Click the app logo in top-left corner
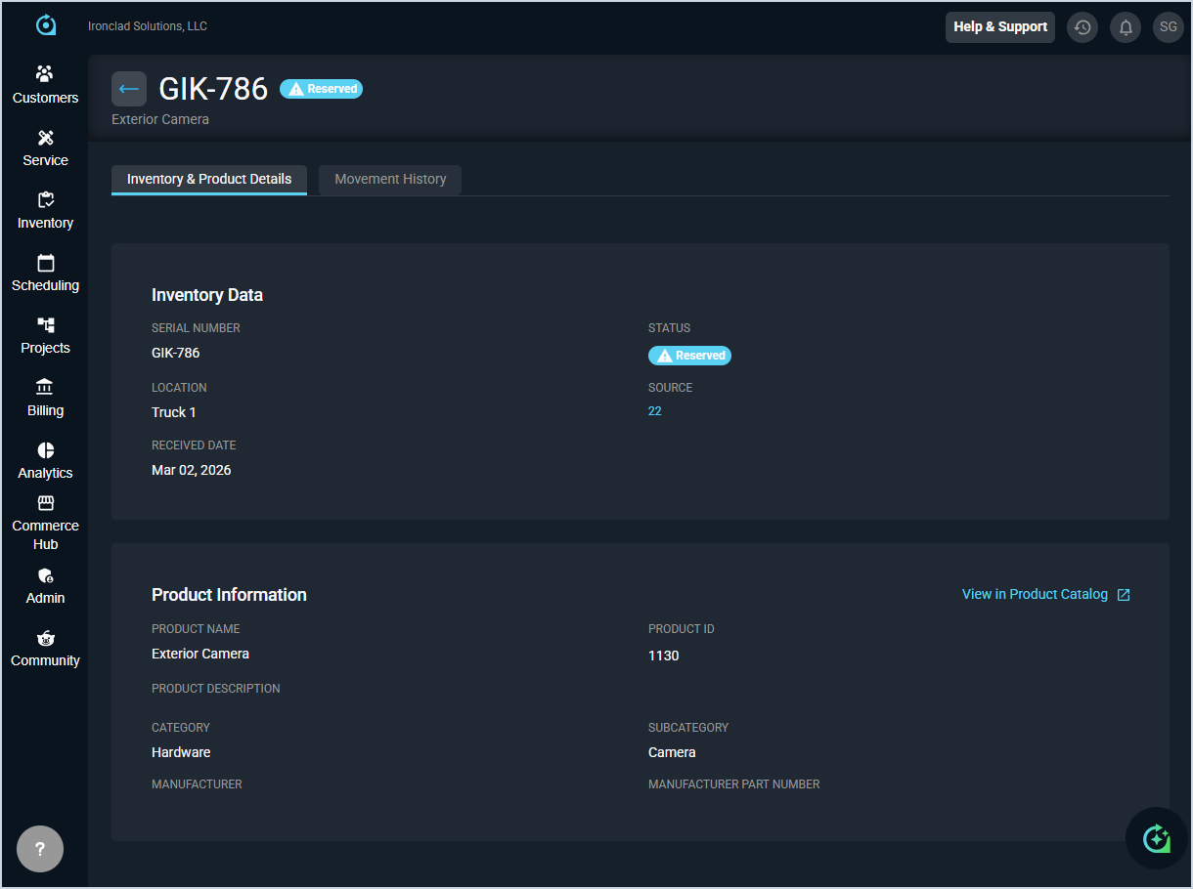 pyautogui.click(x=45, y=25)
